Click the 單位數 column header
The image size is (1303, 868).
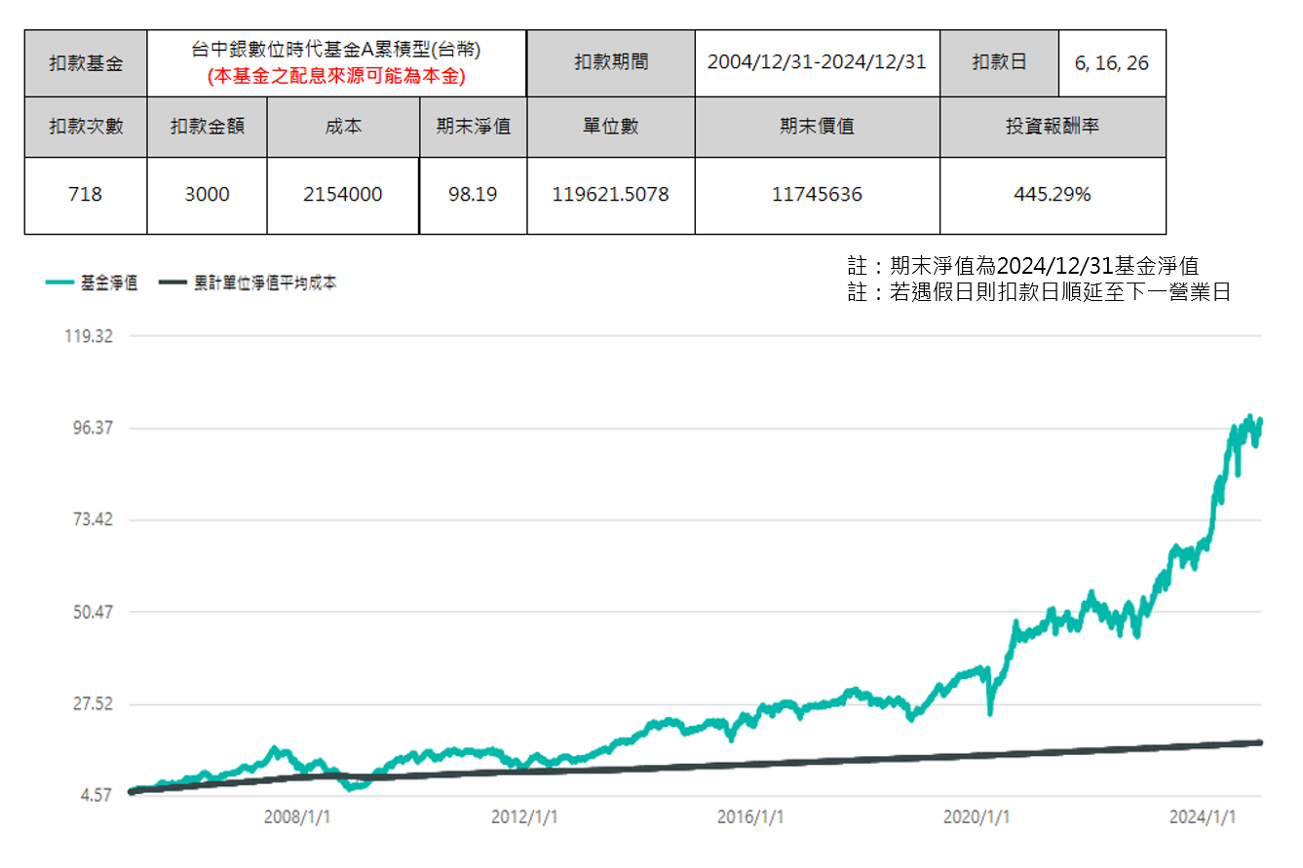click(x=611, y=127)
